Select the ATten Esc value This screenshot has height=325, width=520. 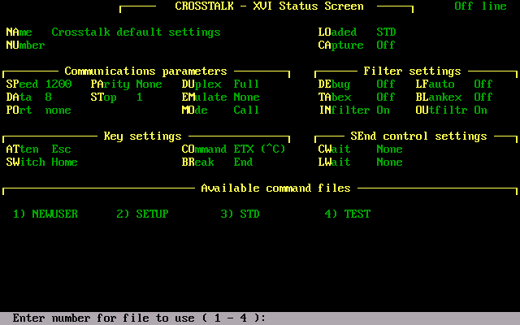tap(62, 149)
